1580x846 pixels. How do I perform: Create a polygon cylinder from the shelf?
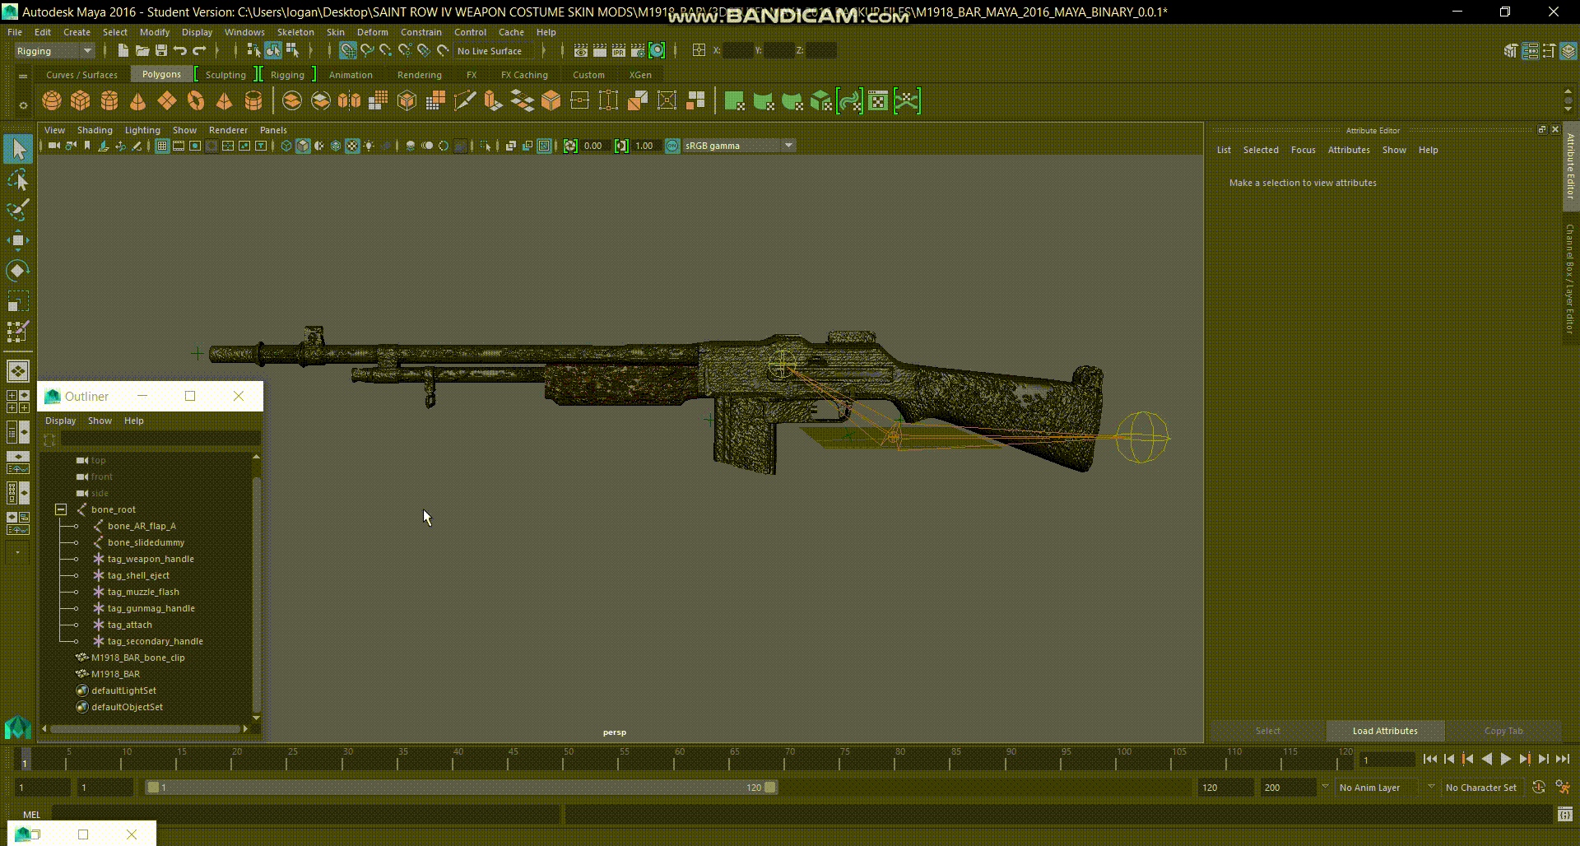click(109, 101)
